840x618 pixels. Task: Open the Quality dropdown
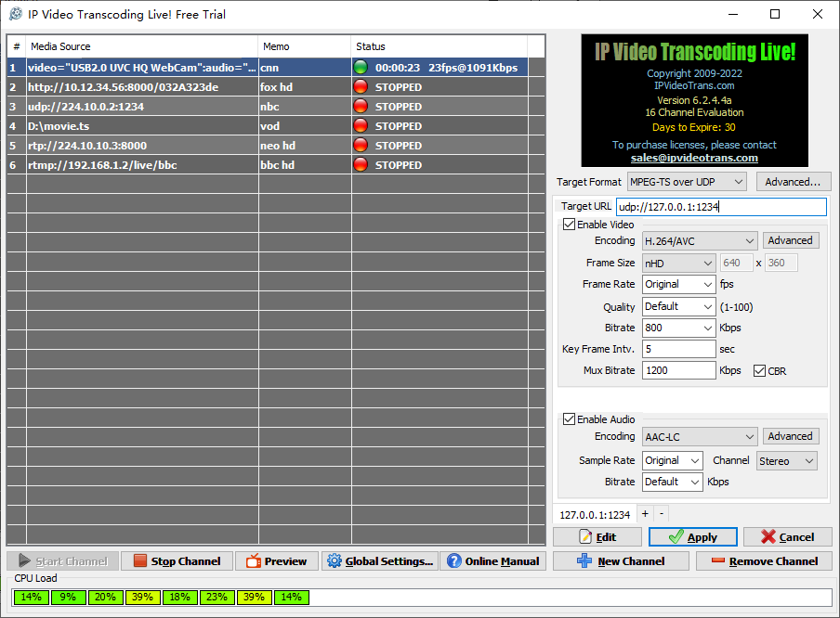[x=678, y=306]
